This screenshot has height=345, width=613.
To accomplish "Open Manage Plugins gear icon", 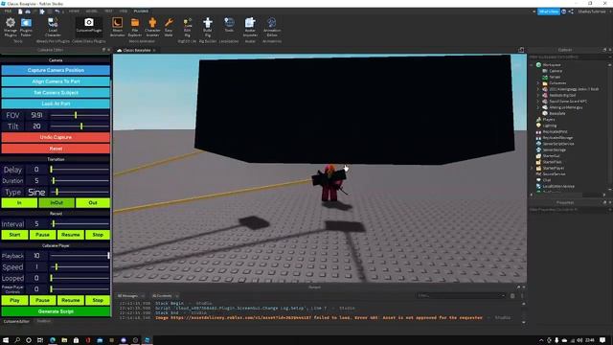I will pos(11,27).
